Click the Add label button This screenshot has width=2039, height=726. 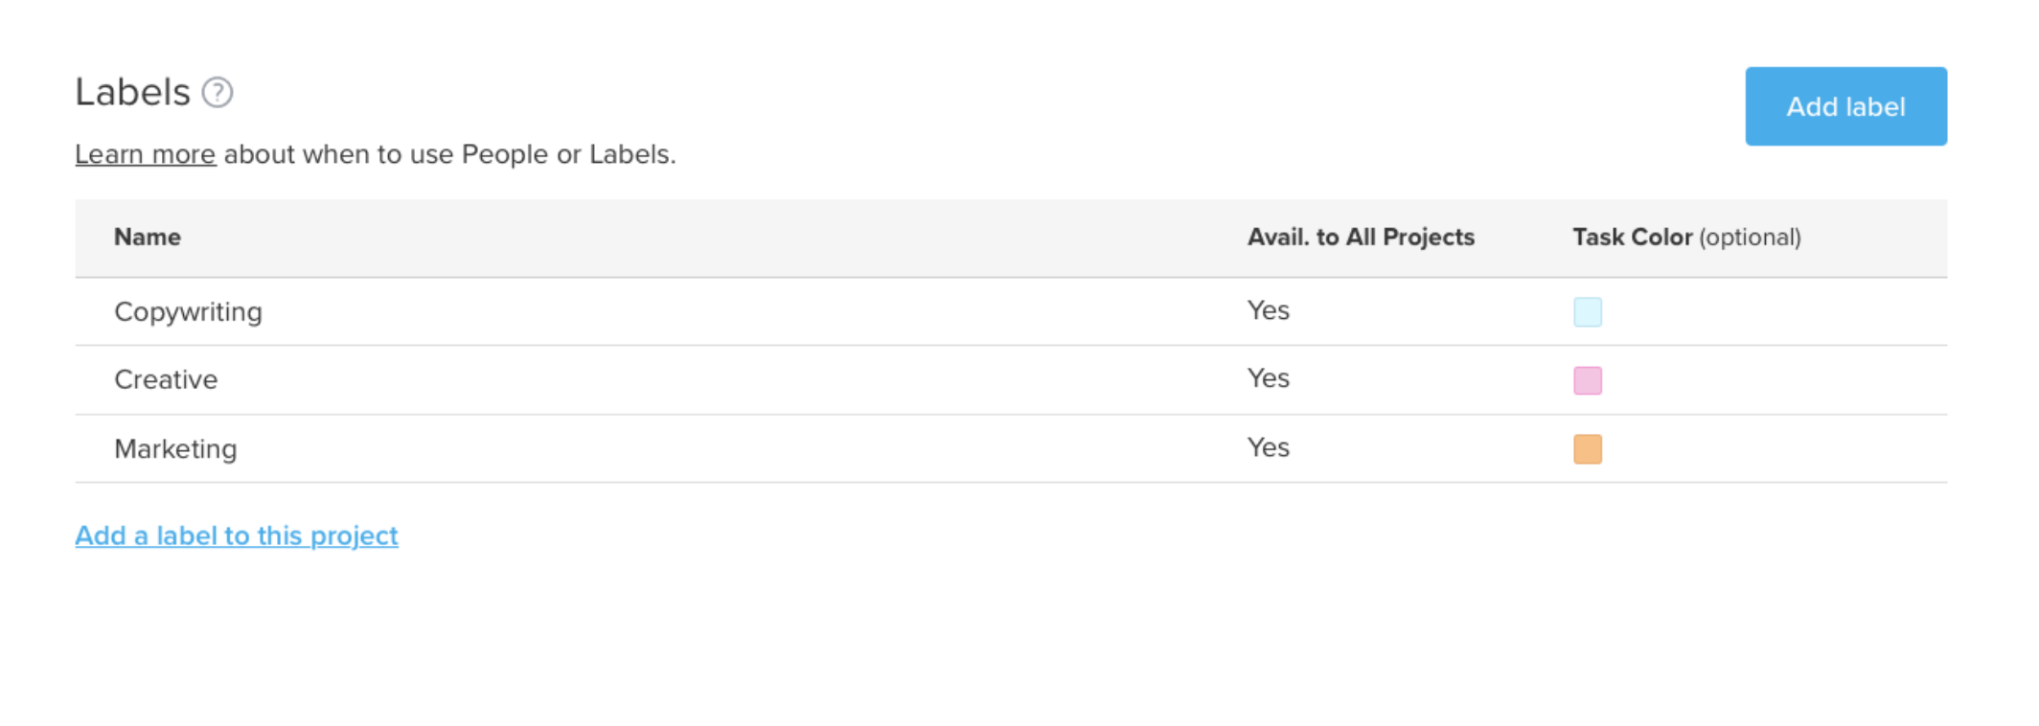click(x=1844, y=106)
